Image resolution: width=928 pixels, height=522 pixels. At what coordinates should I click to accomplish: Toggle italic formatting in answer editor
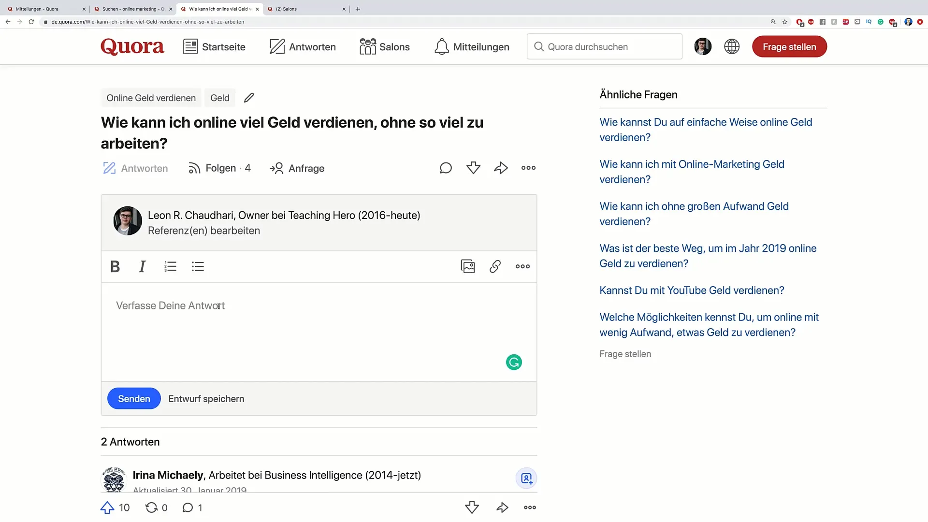pos(142,266)
